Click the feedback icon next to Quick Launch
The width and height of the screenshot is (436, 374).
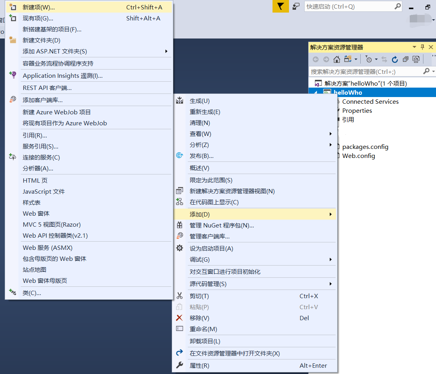click(296, 6)
